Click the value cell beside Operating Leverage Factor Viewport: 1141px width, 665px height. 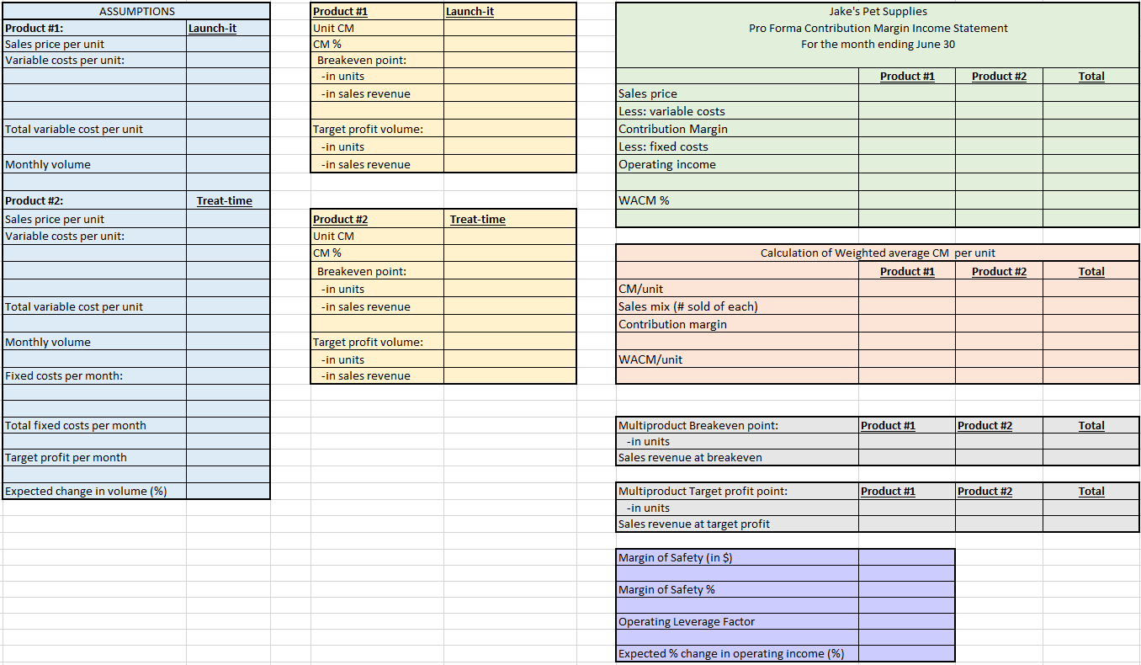[x=906, y=621]
